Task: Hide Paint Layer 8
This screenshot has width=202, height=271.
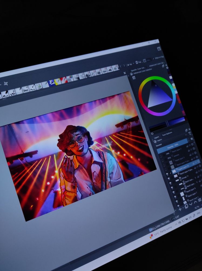Action: [175, 197]
